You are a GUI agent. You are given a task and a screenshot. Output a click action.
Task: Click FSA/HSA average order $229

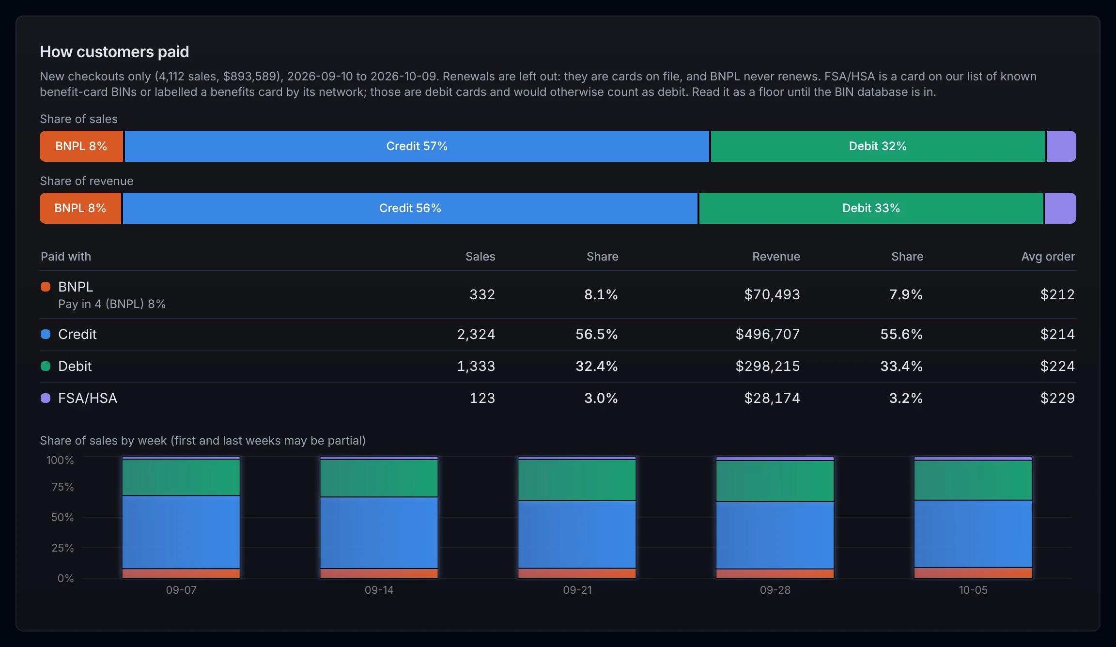pos(1057,398)
